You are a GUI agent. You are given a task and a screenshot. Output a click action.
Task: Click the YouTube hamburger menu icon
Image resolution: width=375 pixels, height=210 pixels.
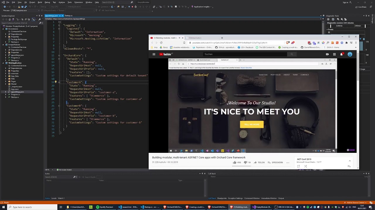tap(154, 54)
